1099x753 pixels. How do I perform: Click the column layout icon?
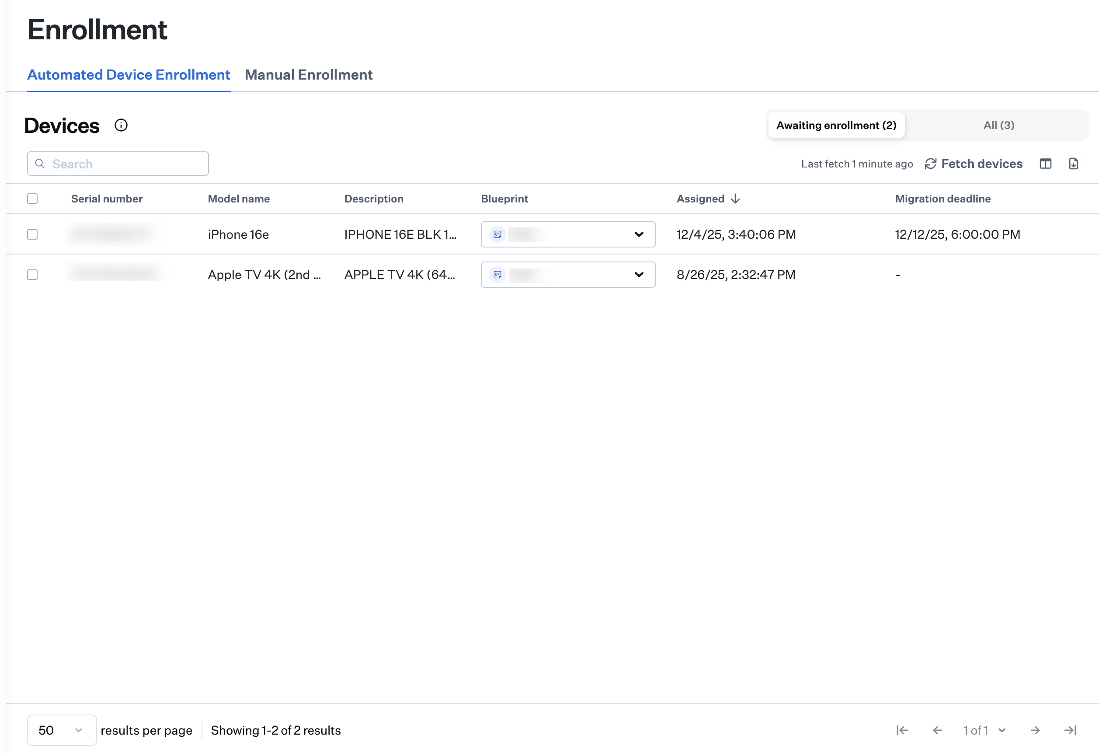(1045, 164)
